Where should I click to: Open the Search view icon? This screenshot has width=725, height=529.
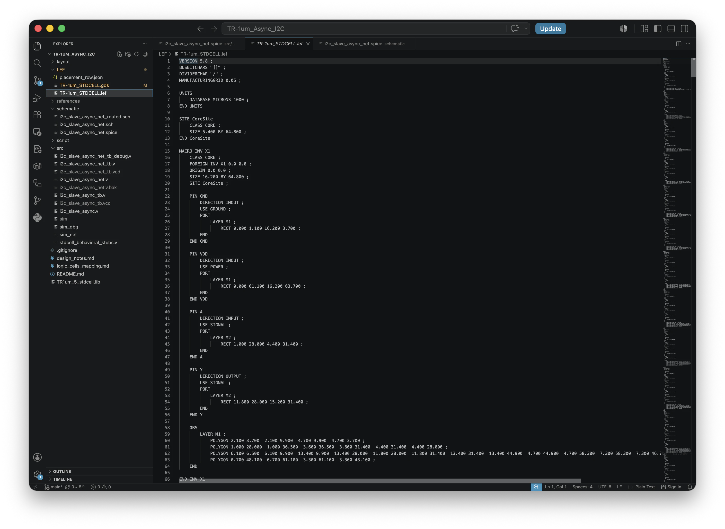(x=37, y=63)
